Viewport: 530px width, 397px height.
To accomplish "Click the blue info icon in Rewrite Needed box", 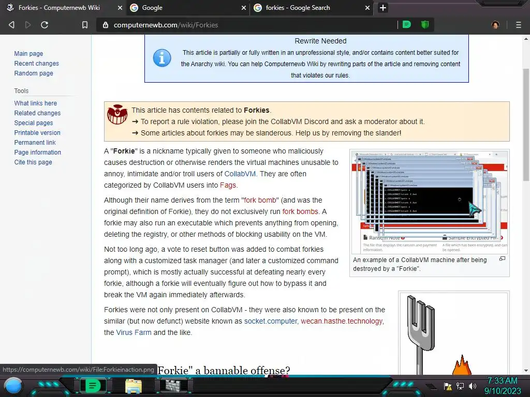I will (162, 58).
